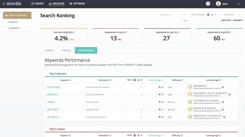
Task: Open the Baidu Desktop search engine dropdown
Action: [204, 15]
